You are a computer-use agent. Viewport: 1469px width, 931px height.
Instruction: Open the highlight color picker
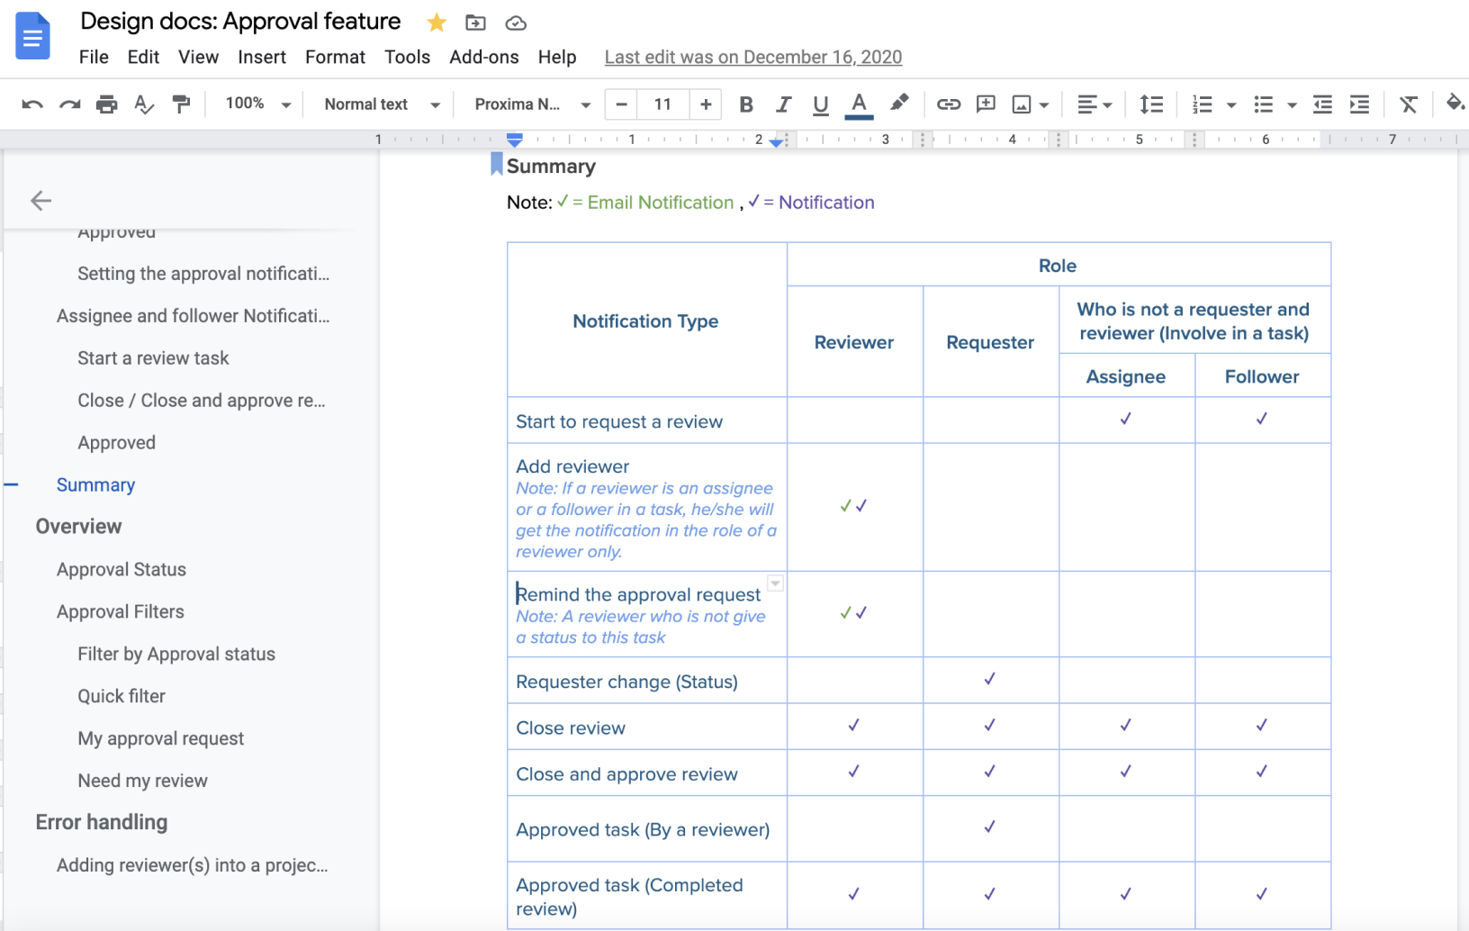pos(898,104)
